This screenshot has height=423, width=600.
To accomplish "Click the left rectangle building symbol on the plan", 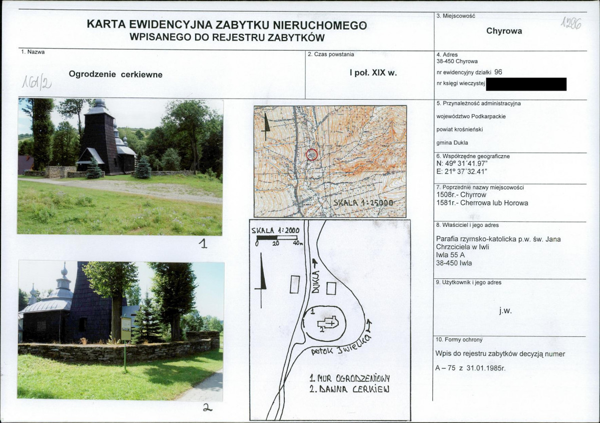I will pos(294,284).
